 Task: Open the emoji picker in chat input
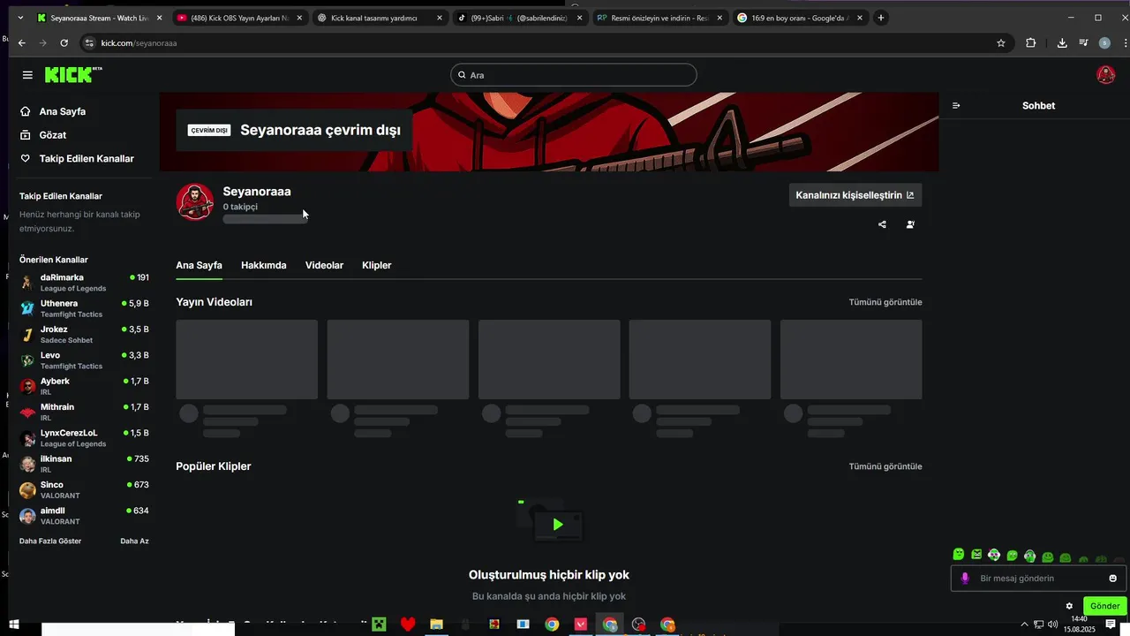pos(1112,579)
